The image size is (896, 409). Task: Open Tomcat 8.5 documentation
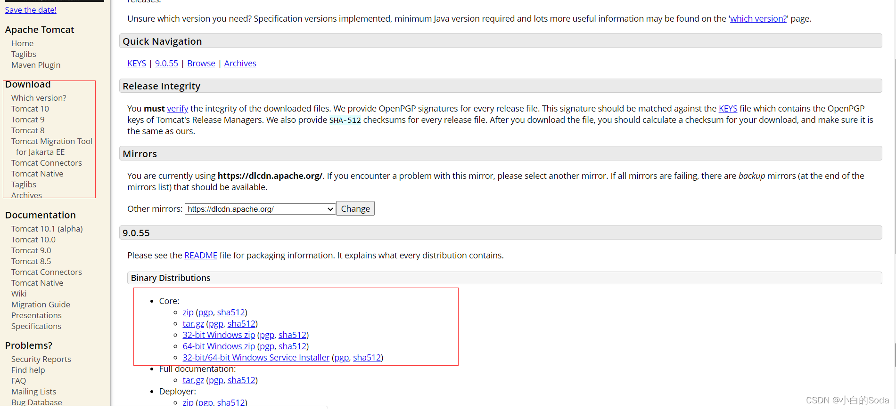(x=31, y=261)
